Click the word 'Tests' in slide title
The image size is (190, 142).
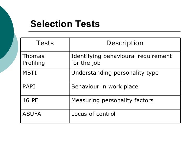(x=87, y=24)
